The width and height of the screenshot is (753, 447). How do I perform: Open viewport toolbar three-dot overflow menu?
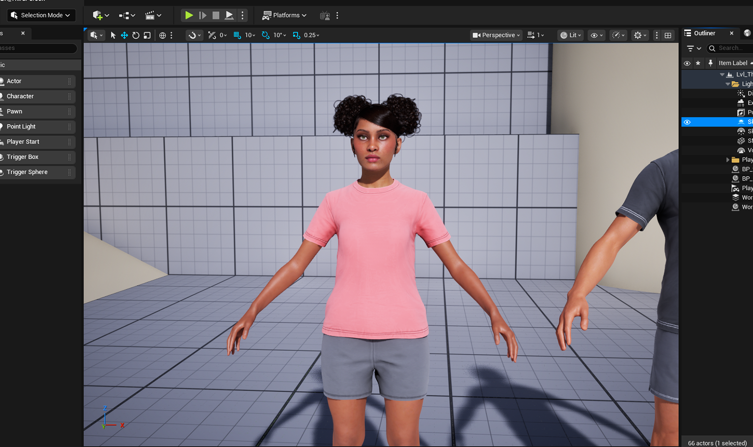click(x=657, y=35)
